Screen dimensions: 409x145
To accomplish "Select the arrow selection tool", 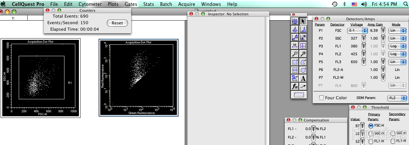I will pos(303,21).
